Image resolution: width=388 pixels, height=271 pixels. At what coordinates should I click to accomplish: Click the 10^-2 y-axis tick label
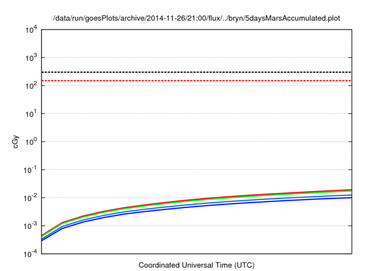pos(30,198)
